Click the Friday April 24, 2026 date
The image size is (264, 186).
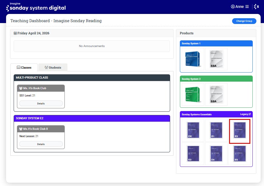click(x=33, y=33)
